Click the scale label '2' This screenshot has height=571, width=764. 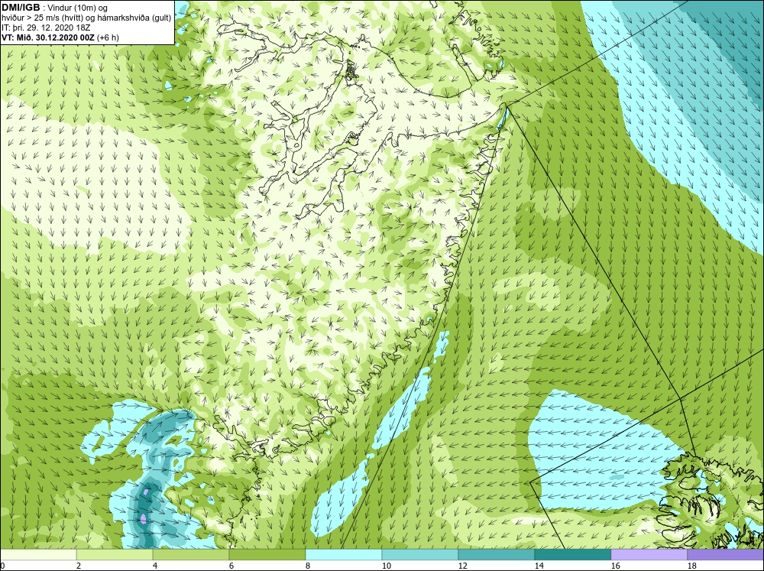click(x=79, y=566)
